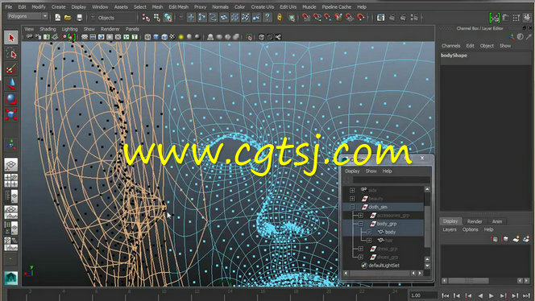Toggle the use all lights bulb
Screen dimensions: 535x301
click(180, 37)
